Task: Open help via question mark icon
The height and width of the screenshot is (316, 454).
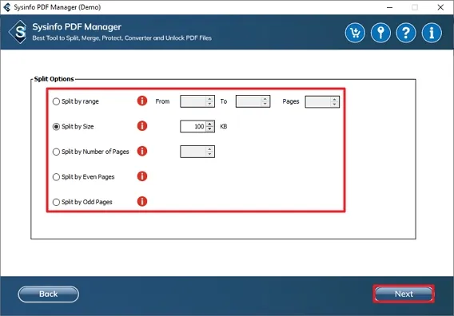Action: coord(406,33)
